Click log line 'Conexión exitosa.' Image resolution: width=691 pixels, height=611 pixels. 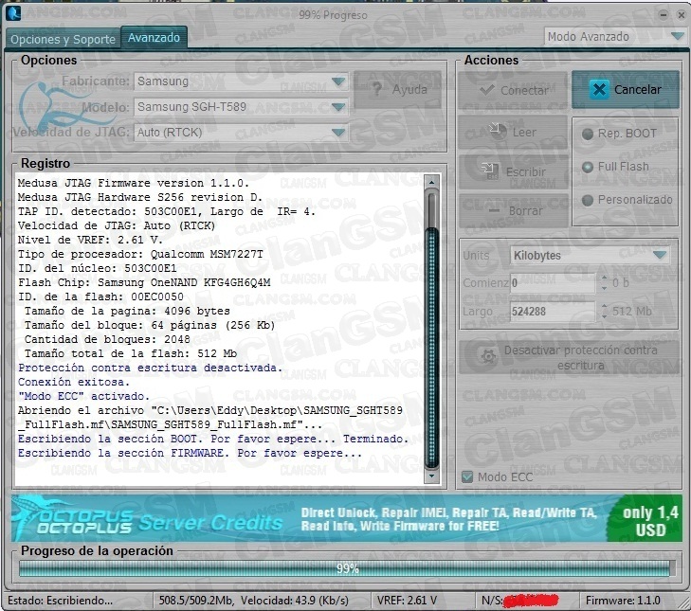click(x=74, y=382)
